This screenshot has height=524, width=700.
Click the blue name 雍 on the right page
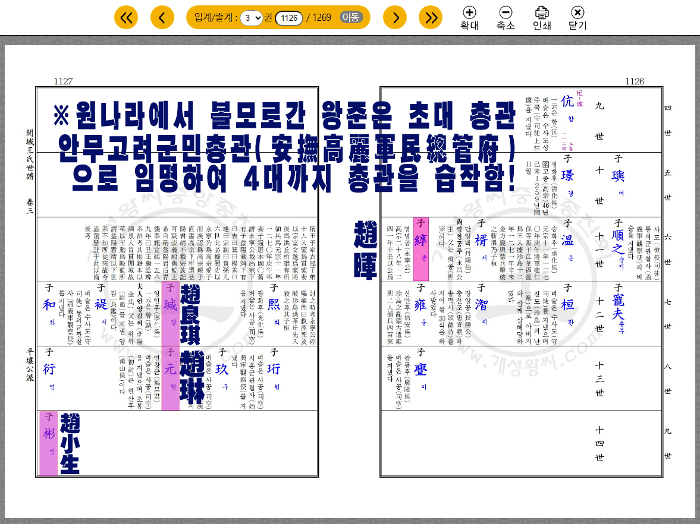point(420,305)
